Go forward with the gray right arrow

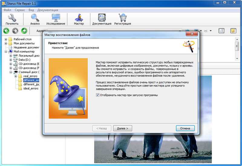point(15,31)
